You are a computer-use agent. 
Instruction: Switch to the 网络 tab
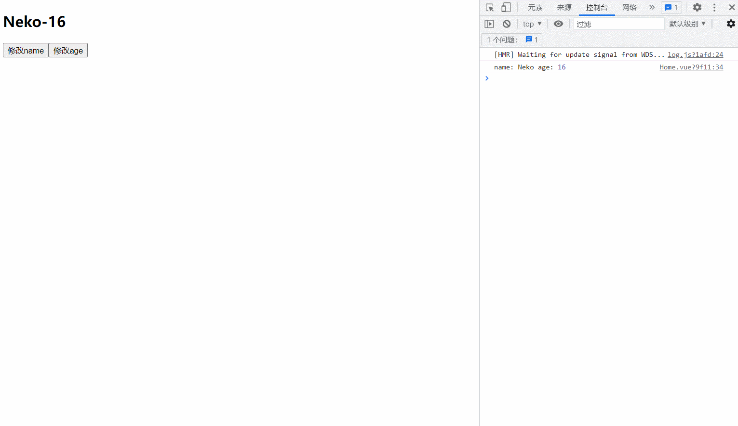(630, 7)
